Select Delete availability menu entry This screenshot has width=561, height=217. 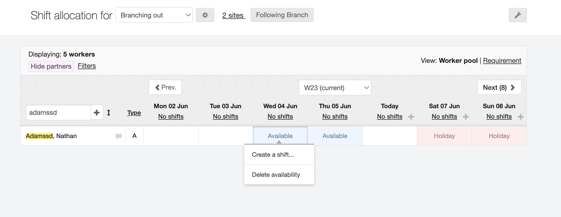[276, 175]
